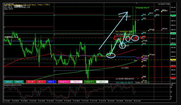Click the SL + 1 button
181x105 pixels.
[x=41, y=82]
